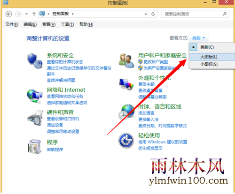The image size is (235, 194).
Task: Open 查看网络状态和任务 link
Action: click(65, 97)
